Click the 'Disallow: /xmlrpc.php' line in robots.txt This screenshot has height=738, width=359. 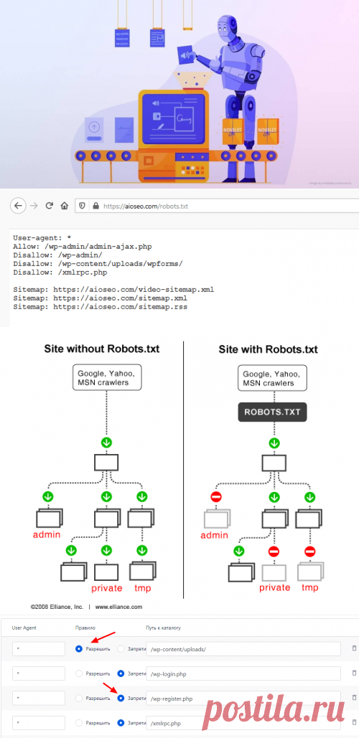pos(60,272)
